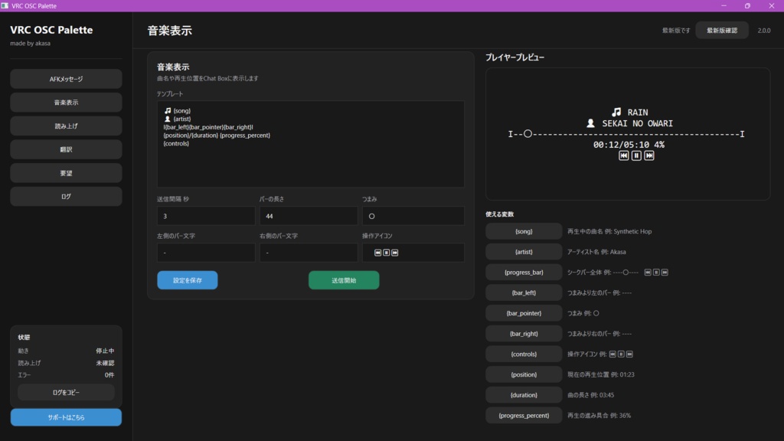Open the ログ section

tap(66, 197)
